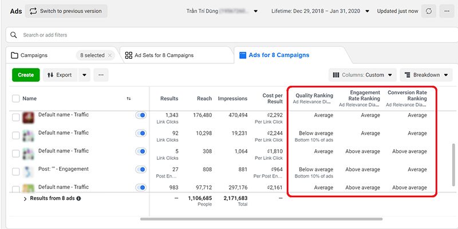Sort by the Reach column header
The width and height of the screenshot is (458, 229).
tap(204, 98)
